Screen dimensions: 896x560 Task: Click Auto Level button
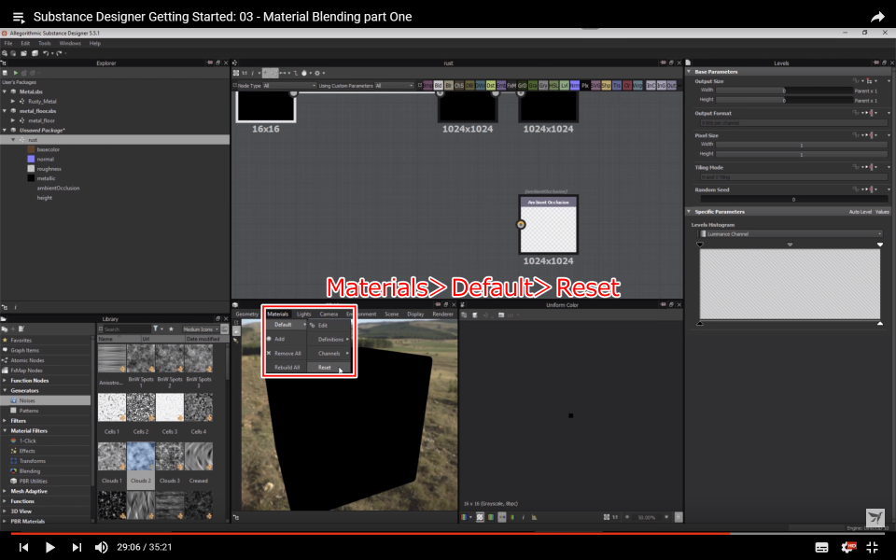[860, 212]
